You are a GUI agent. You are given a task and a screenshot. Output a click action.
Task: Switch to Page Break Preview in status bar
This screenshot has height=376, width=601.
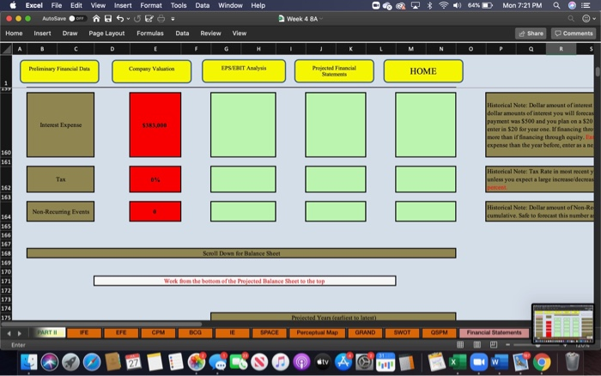coord(494,345)
